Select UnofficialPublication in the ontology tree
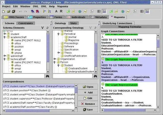The width and height of the screenshot is (163, 115). coord(76,56)
